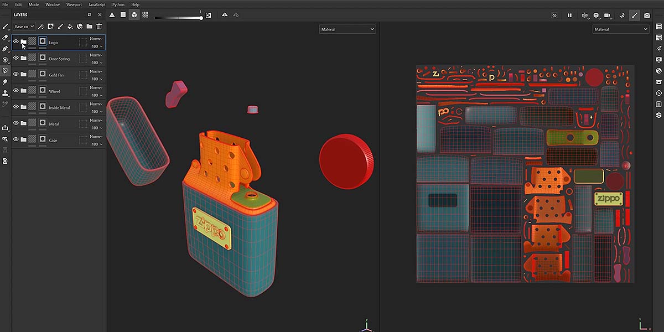
Task: Select the Smudge tool in left toolbar
Action: 6,82
